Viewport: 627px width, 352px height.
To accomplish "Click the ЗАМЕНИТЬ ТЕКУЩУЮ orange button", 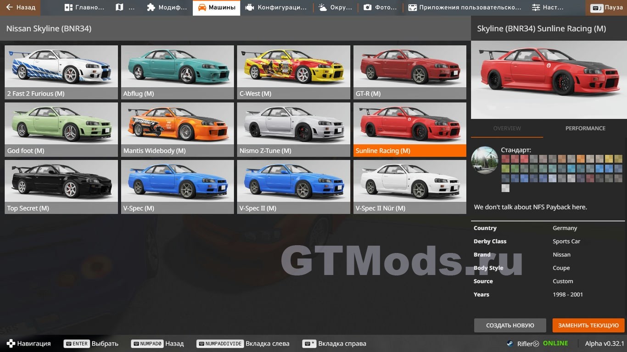I will 588,325.
